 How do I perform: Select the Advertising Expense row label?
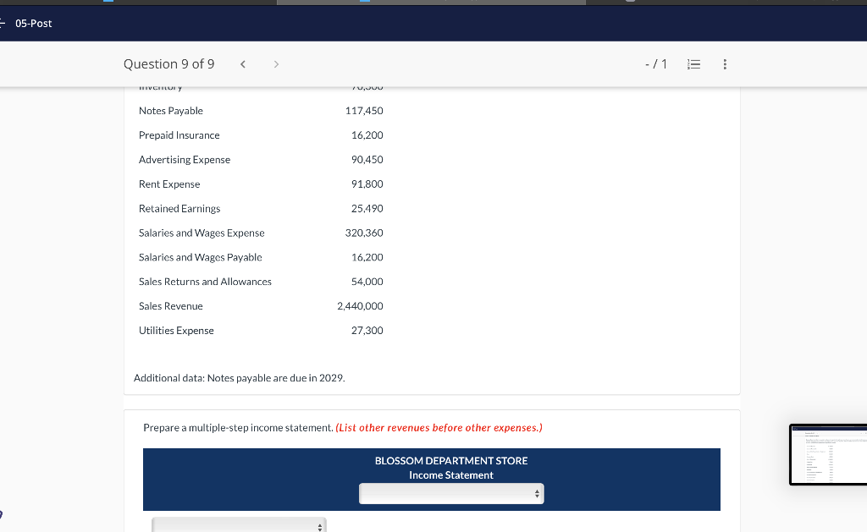[185, 159]
